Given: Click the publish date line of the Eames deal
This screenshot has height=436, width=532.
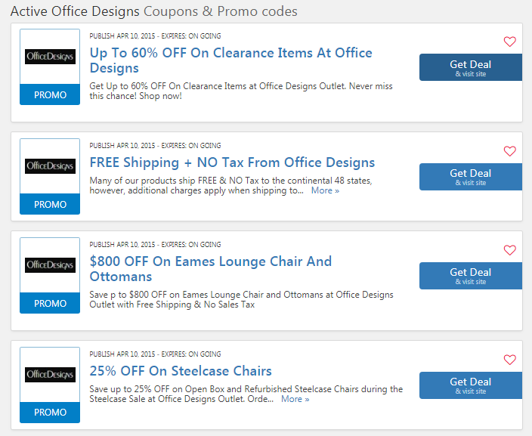Looking at the screenshot, I should pyautogui.click(x=155, y=245).
